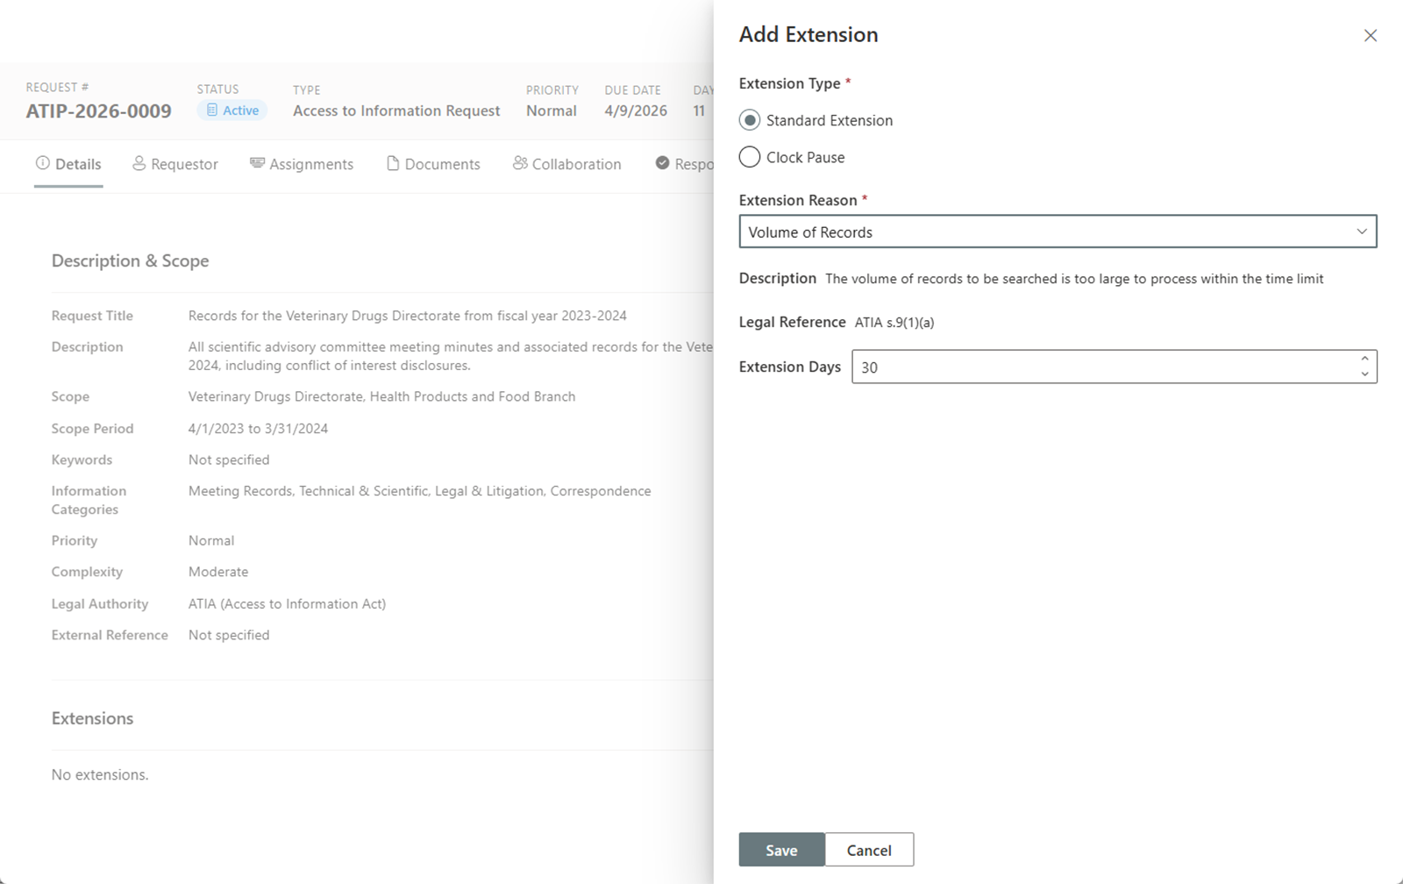
Task: Click the X to dismiss Add Extension
Action: pyautogui.click(x=1370, y=35)
